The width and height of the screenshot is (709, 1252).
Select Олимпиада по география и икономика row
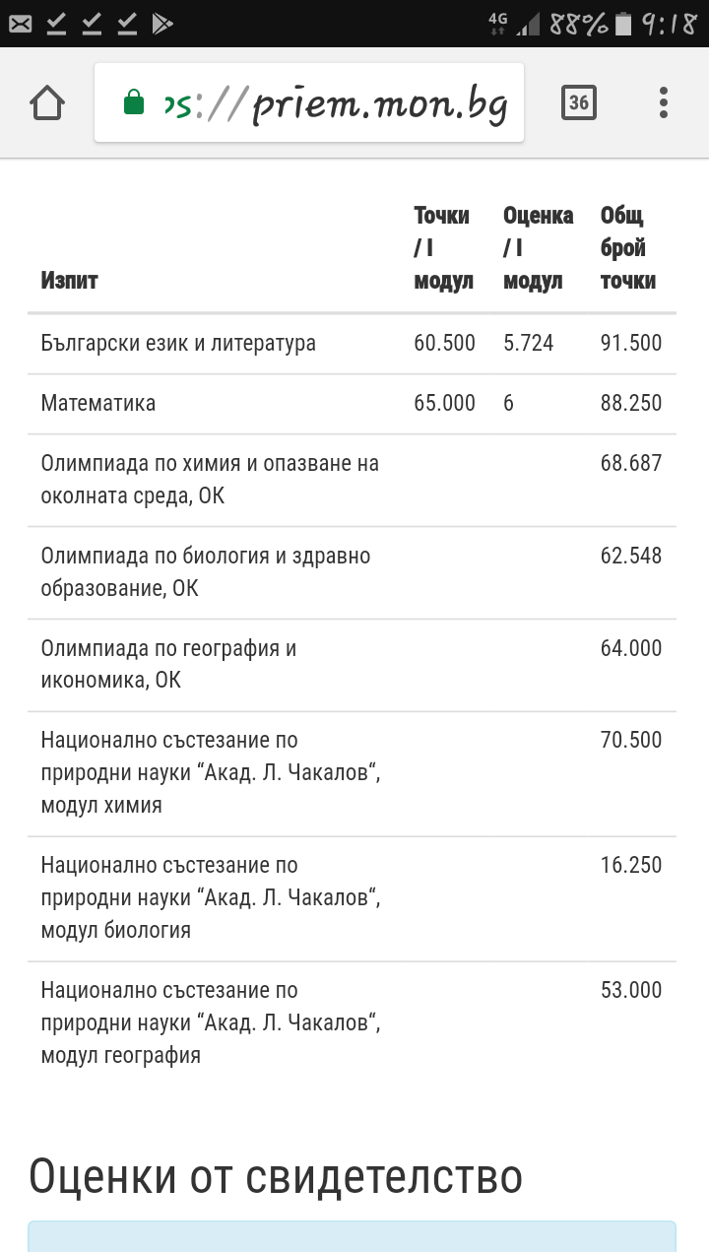tap(168, 664)
